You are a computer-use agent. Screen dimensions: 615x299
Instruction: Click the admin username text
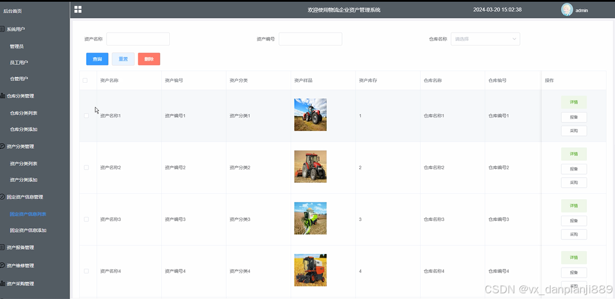pyautogui.click(x=582, y=11)
